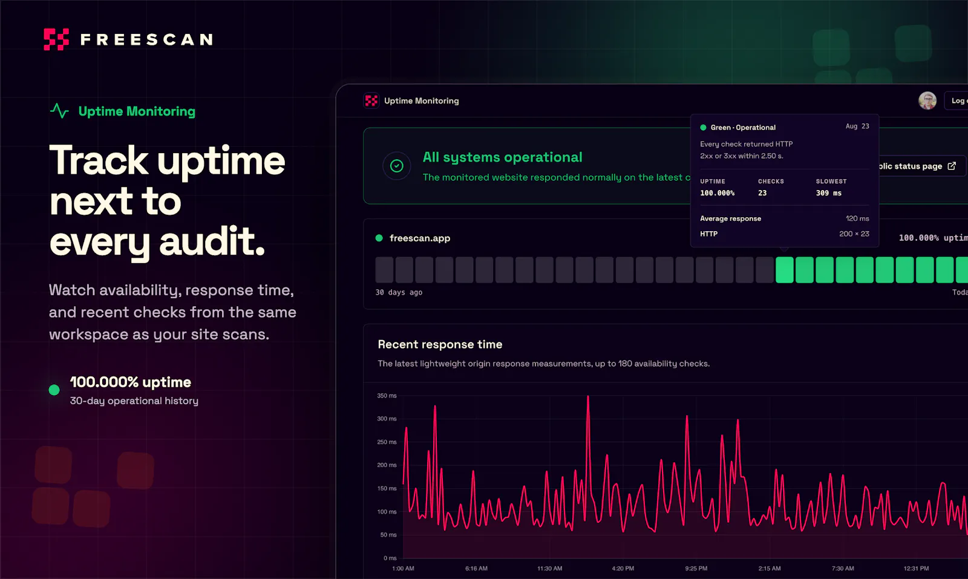Click the 2:15 AM time label
The image size is (968, 579).
(770, 569)
